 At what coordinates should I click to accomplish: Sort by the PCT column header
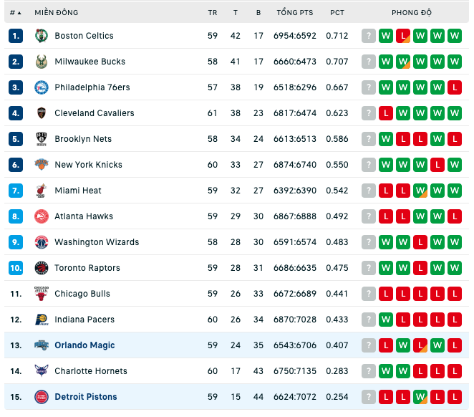[x=337, y=13]
